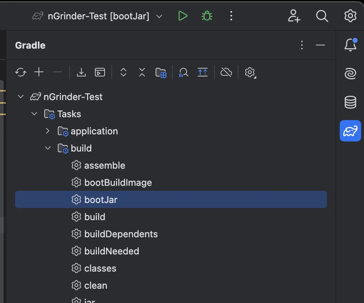Screen dimensions: 364x303
Task: Open Code With Me add user
Action: coord(294,16)
